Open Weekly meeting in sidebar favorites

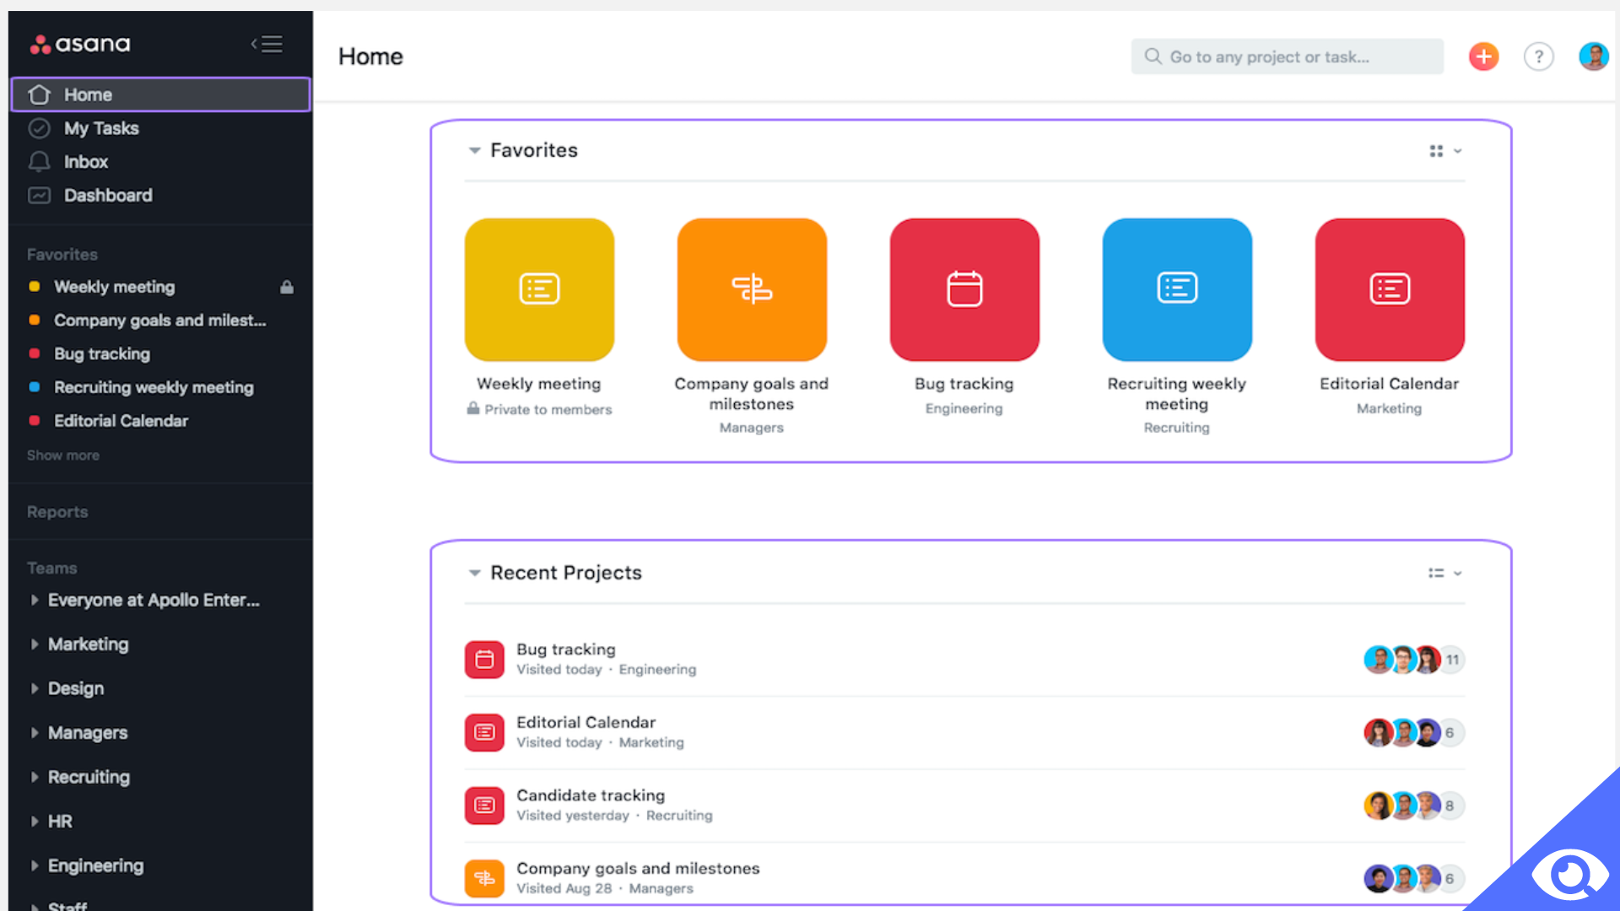pyautogui.click(x=115, y=287)
